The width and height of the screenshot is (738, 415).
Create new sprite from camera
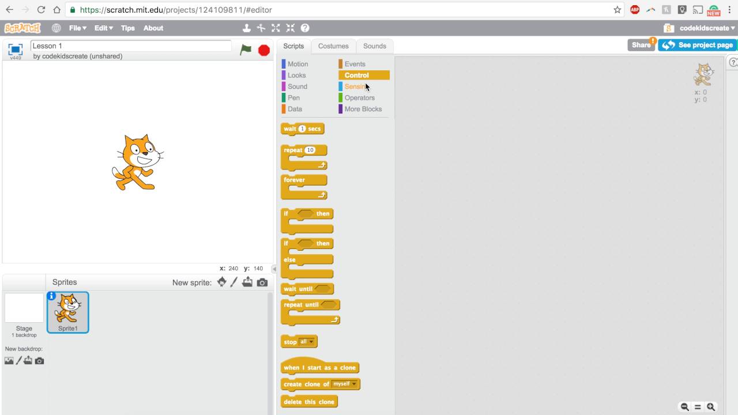[262, 282]
